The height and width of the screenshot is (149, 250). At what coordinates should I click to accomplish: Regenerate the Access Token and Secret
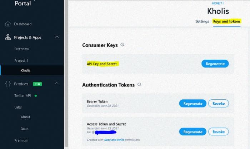tap(193, 132)
